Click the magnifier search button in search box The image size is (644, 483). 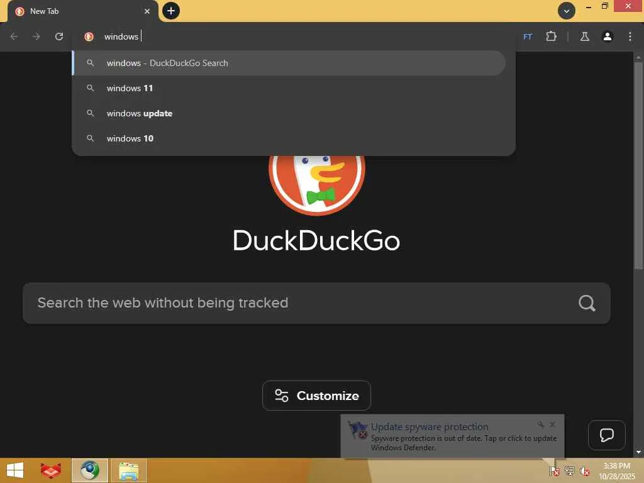(x=587, y=303)
